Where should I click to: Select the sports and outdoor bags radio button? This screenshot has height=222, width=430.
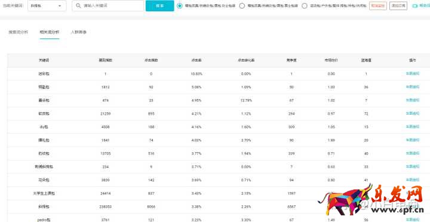305,6
